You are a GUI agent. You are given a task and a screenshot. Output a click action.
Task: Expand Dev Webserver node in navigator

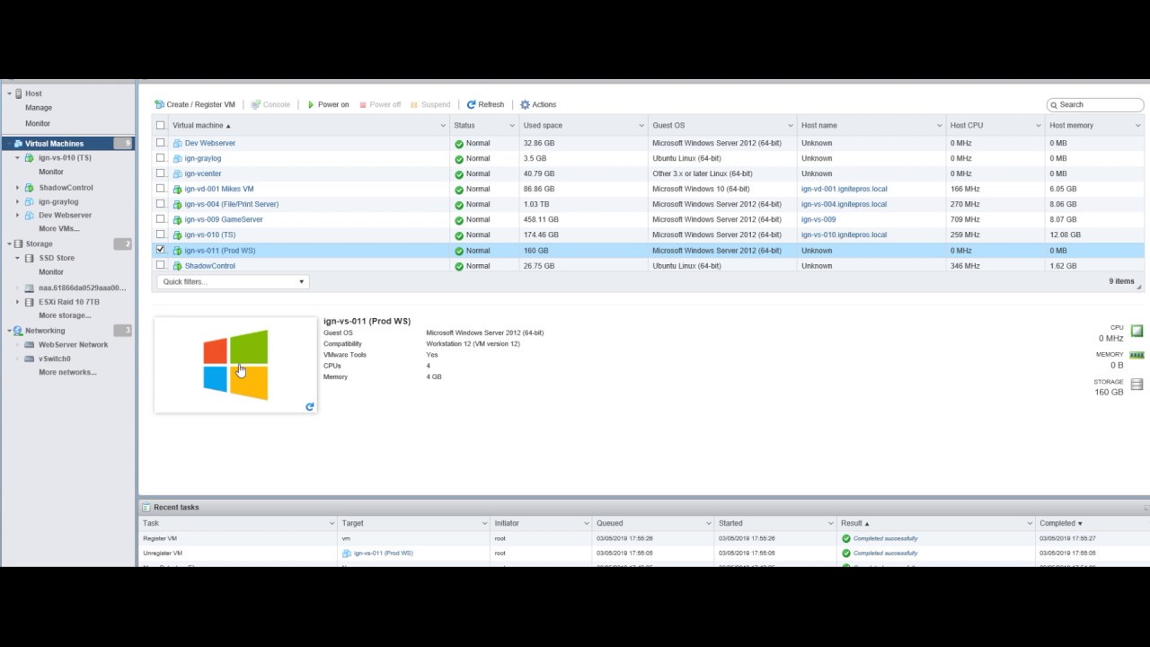tap(17, 216)
